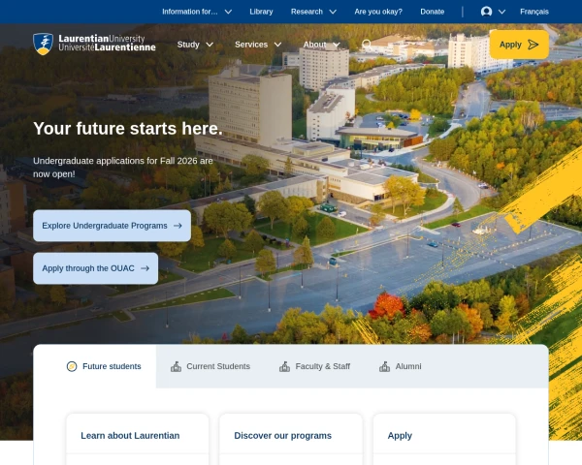The width and height of the screenshot is (582, 465).
Task: Click the Donate link
Action: click(x=432, y=12)
